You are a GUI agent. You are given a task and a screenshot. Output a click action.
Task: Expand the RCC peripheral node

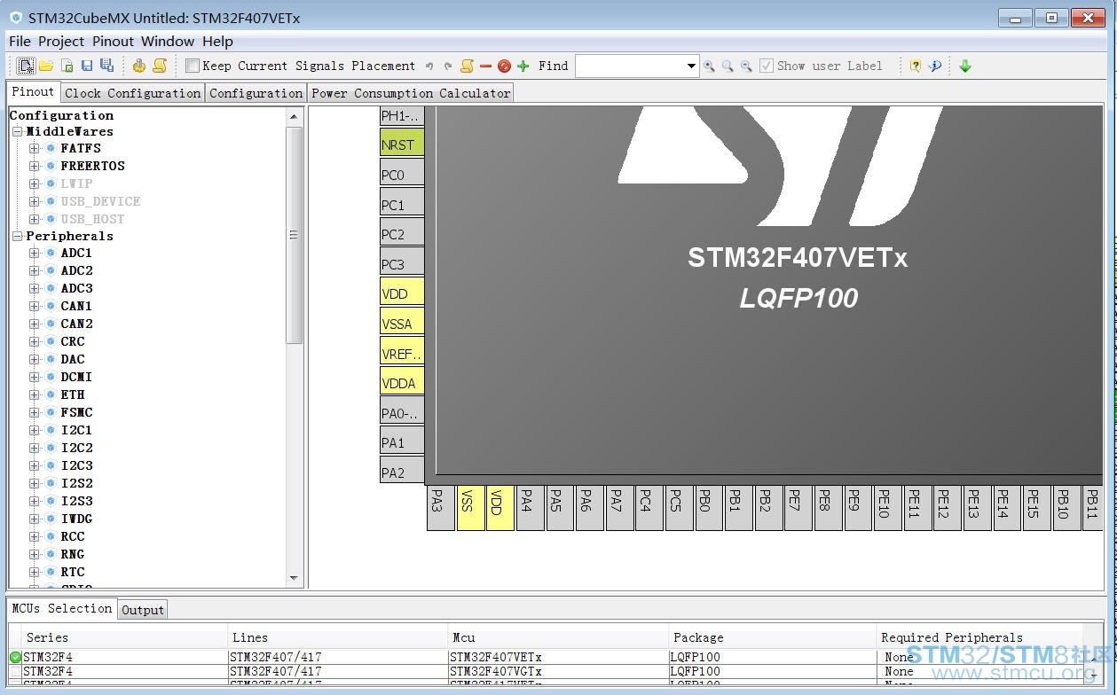34,536
